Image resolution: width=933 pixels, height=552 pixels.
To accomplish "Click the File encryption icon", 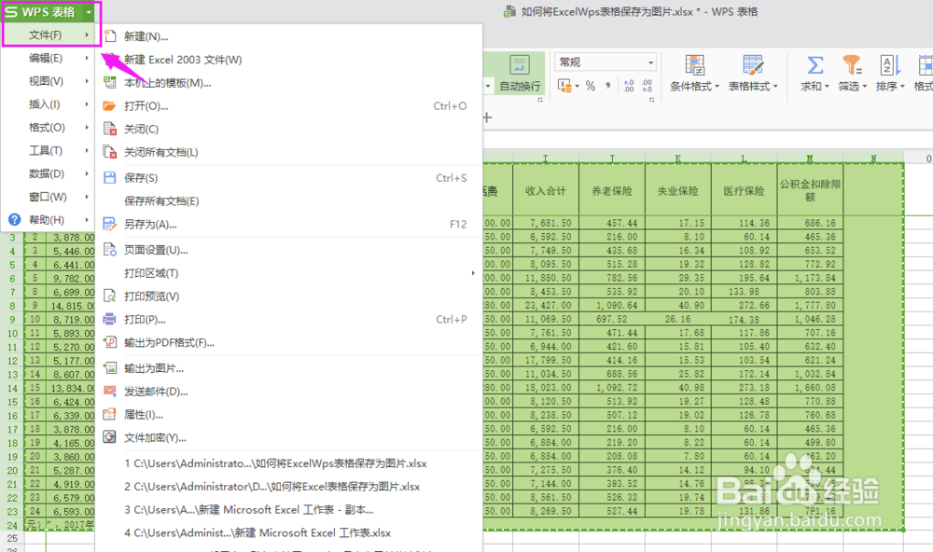I will [109, 437].
